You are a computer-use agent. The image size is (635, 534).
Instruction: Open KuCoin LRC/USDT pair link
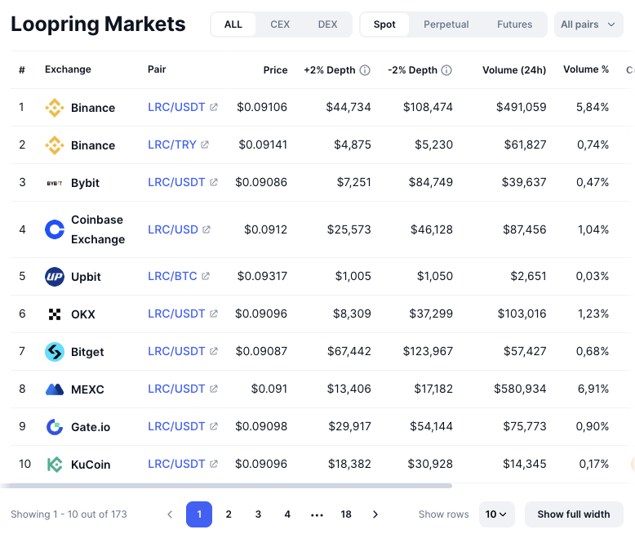(176, 464)
